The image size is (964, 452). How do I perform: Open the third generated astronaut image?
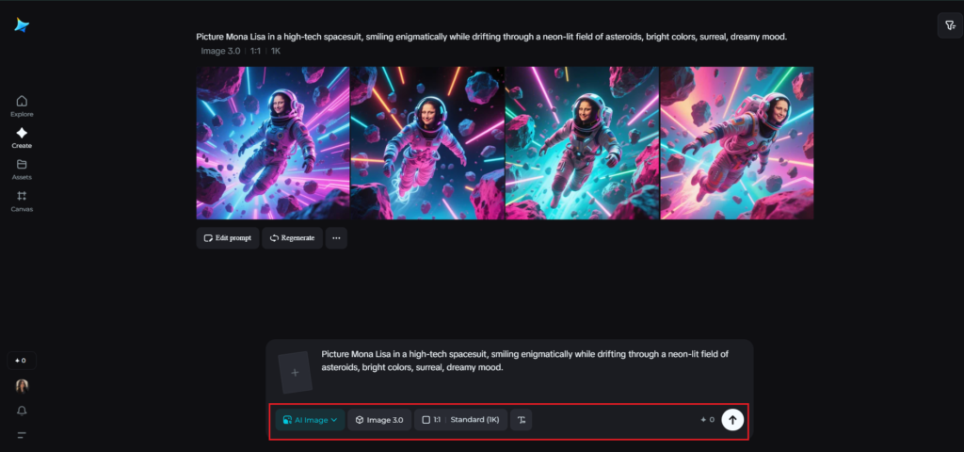[x=582, y=143]
